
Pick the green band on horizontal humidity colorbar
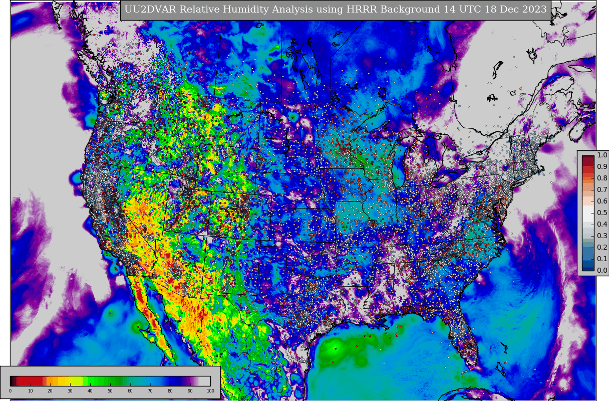[103, 381]
